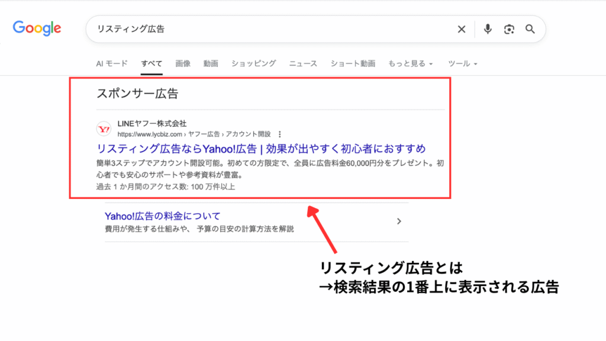Click the chevron arrow beside Yahoo!広告の料金について
Viewport: 606px width, 341px height.
399,221
